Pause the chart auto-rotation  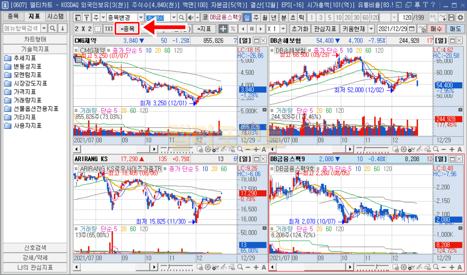click(x=251, y=29)
